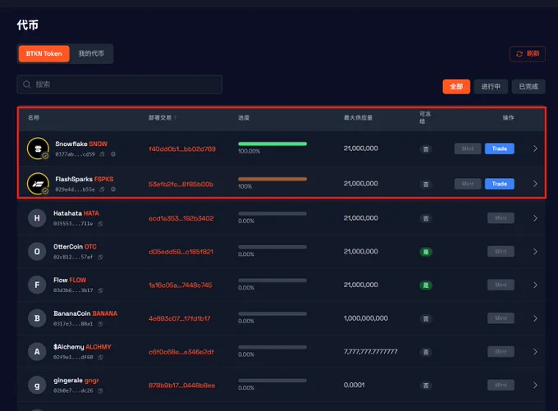
Task: Click the Hatahata H avatar icon
Action: (37, 218)
